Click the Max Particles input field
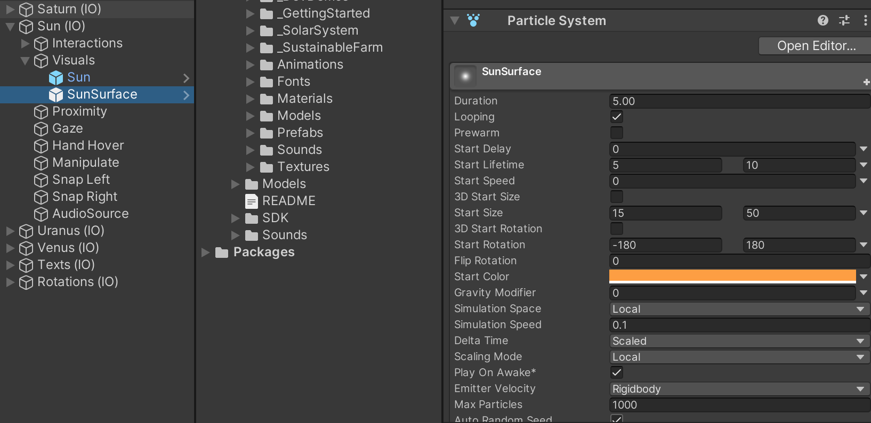 tap(738, 405)
